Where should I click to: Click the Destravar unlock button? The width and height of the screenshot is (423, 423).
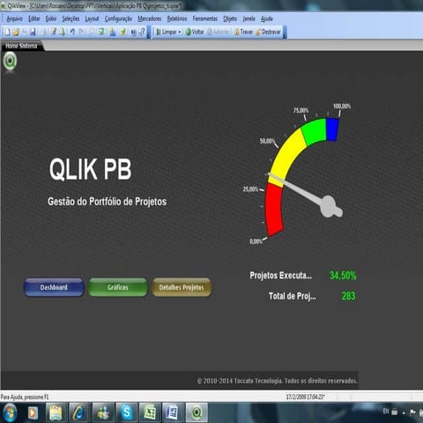(x=268, y=32)
